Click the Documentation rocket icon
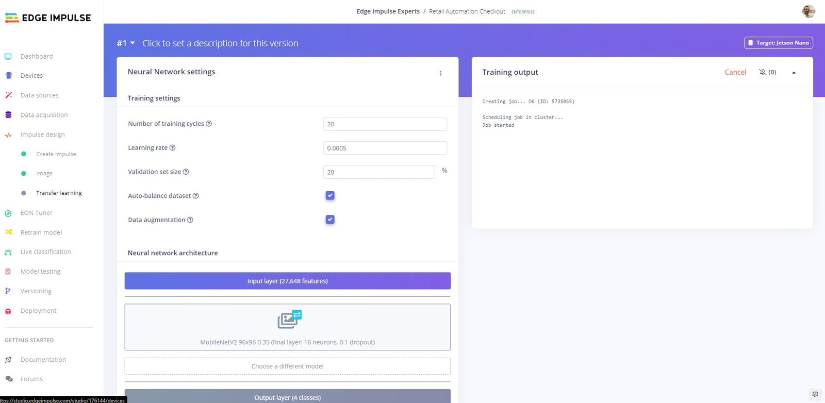This screenshot has width=825, height=403. tap(8, 360)
